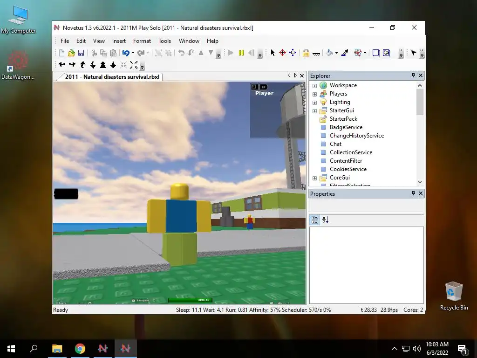
Task: Open Chrome from the taskbar
Action: (x=80, y=349)
